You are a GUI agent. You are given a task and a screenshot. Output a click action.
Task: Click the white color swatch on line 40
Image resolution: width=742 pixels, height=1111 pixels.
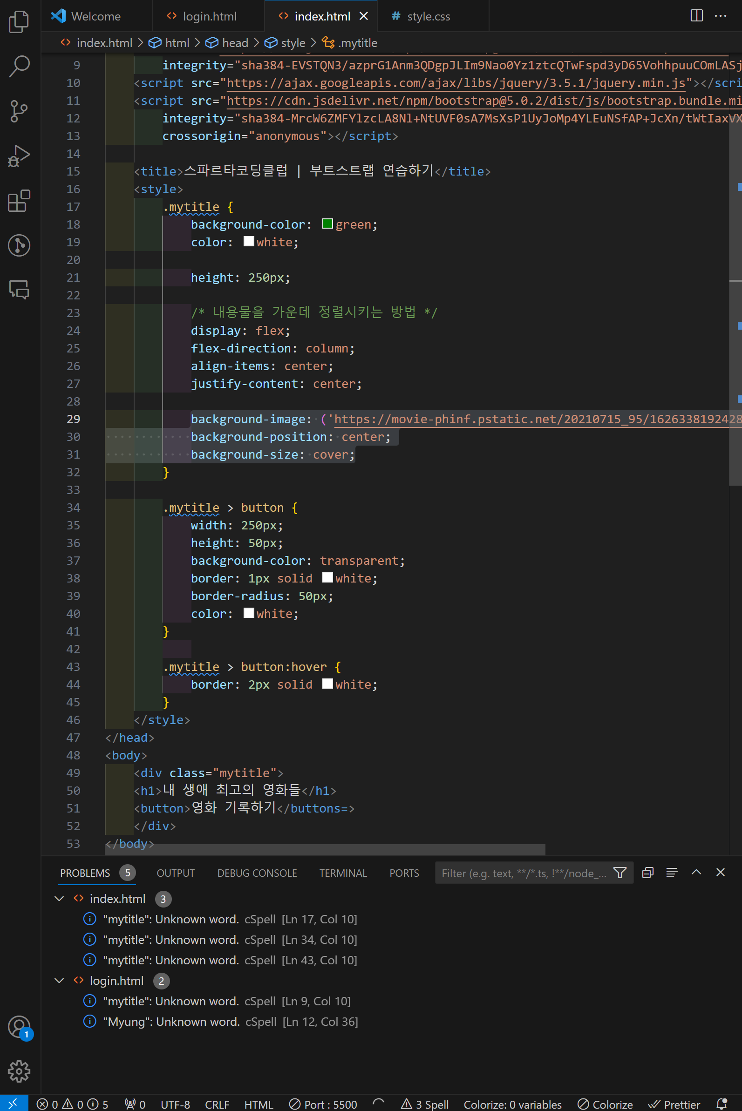(248, 613)
